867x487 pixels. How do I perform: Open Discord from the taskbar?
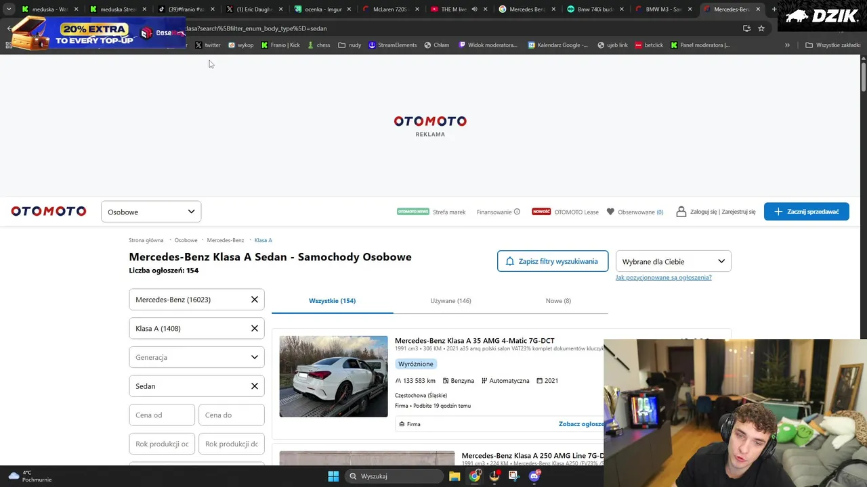point(534,476)
